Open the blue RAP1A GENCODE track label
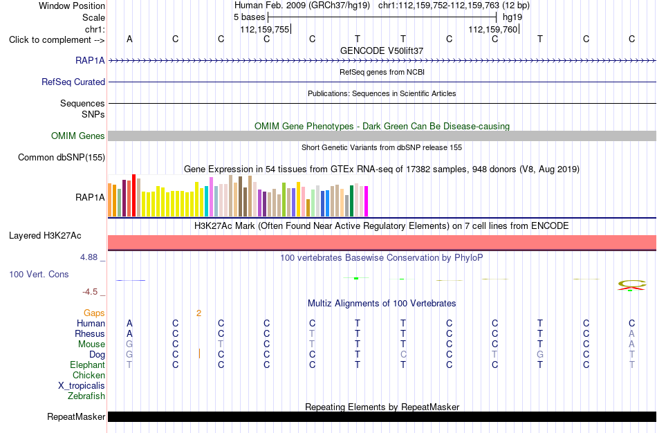The width and height of the screenshot is (657, 433). pos(90,60)
